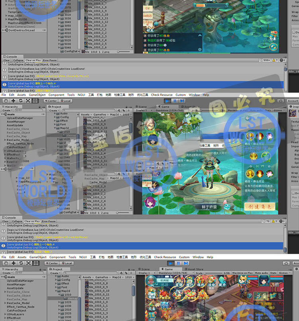
Task: Click search-by-type icon in bottom Project panel
Action: [x=121, y=273]
